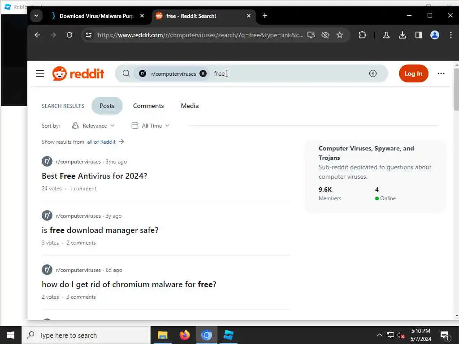Close the 'free - Reddit Search!' tab

coord(248,16)
